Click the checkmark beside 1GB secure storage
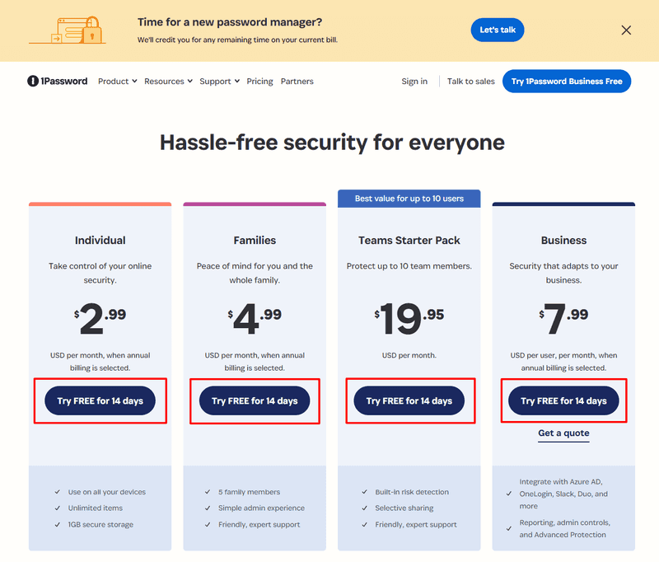The height and width of the screenshot is (562, 659). 58,525
